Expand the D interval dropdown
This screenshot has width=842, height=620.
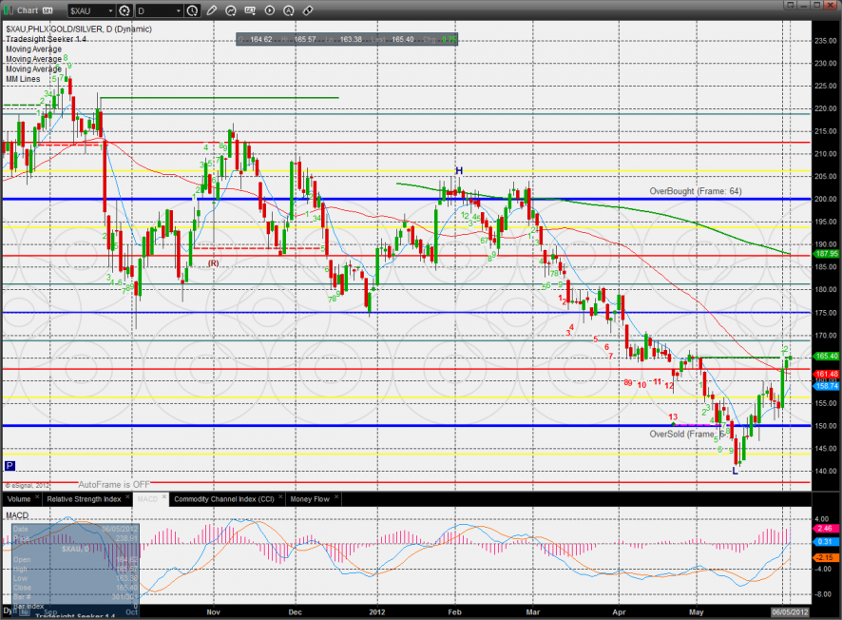point(180,11)
